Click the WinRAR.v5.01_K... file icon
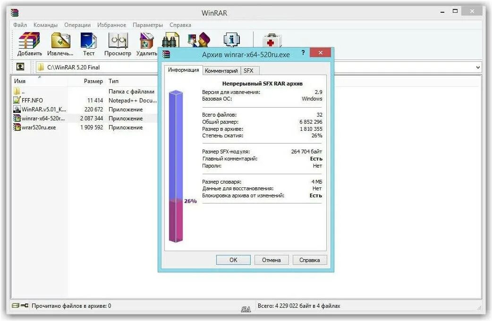 (17, 110)
